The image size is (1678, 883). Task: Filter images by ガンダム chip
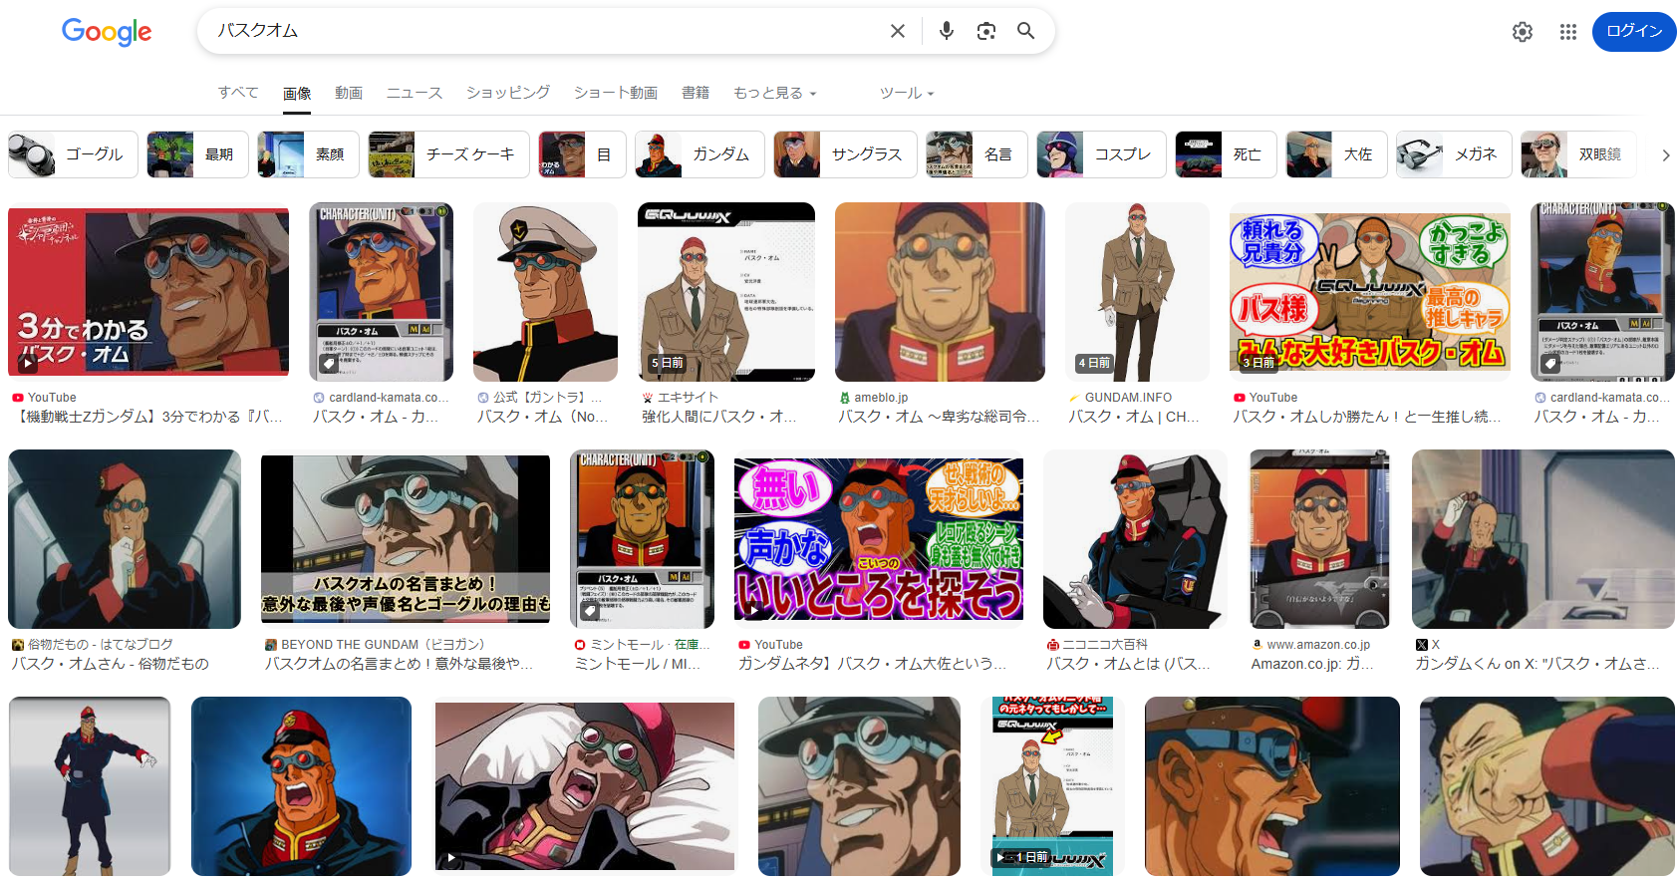(699, 154)
